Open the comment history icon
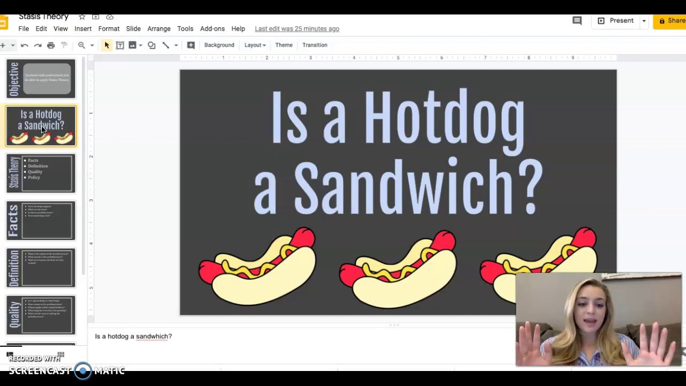 pyautogui.click(x=577, y=21)
